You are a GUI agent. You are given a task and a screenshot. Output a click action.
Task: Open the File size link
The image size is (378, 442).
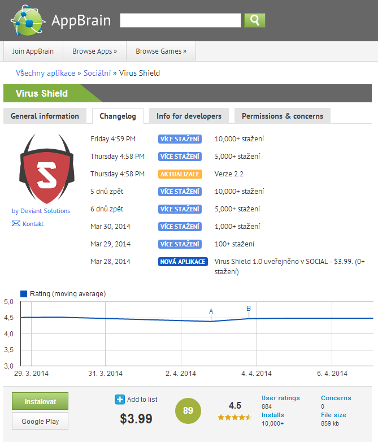pos(333,415)
